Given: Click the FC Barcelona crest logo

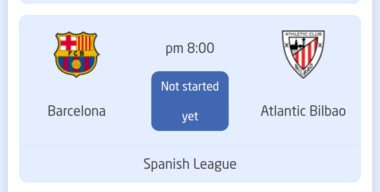Looking at the screenshot, I should point(76,54).
